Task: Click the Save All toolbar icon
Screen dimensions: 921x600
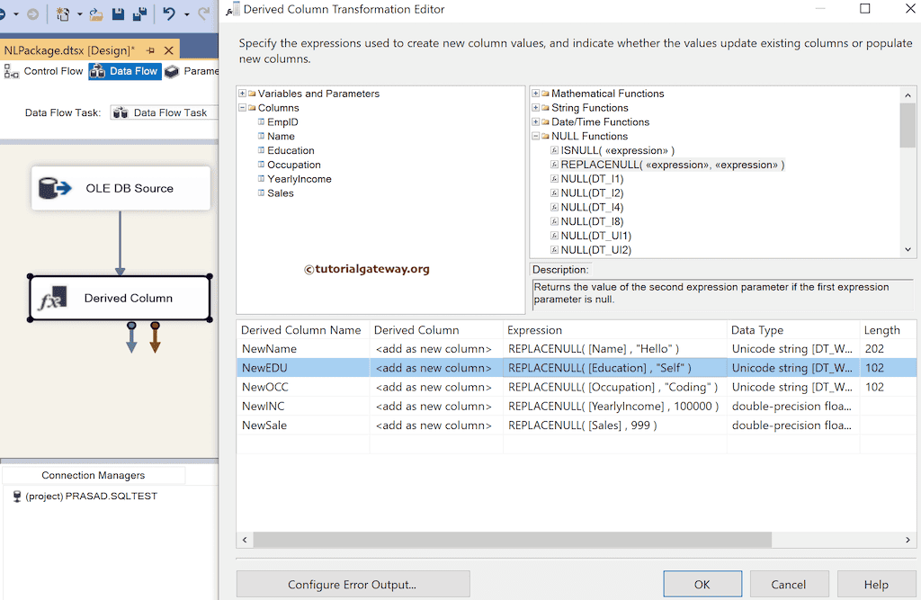Action: [139, 13]
